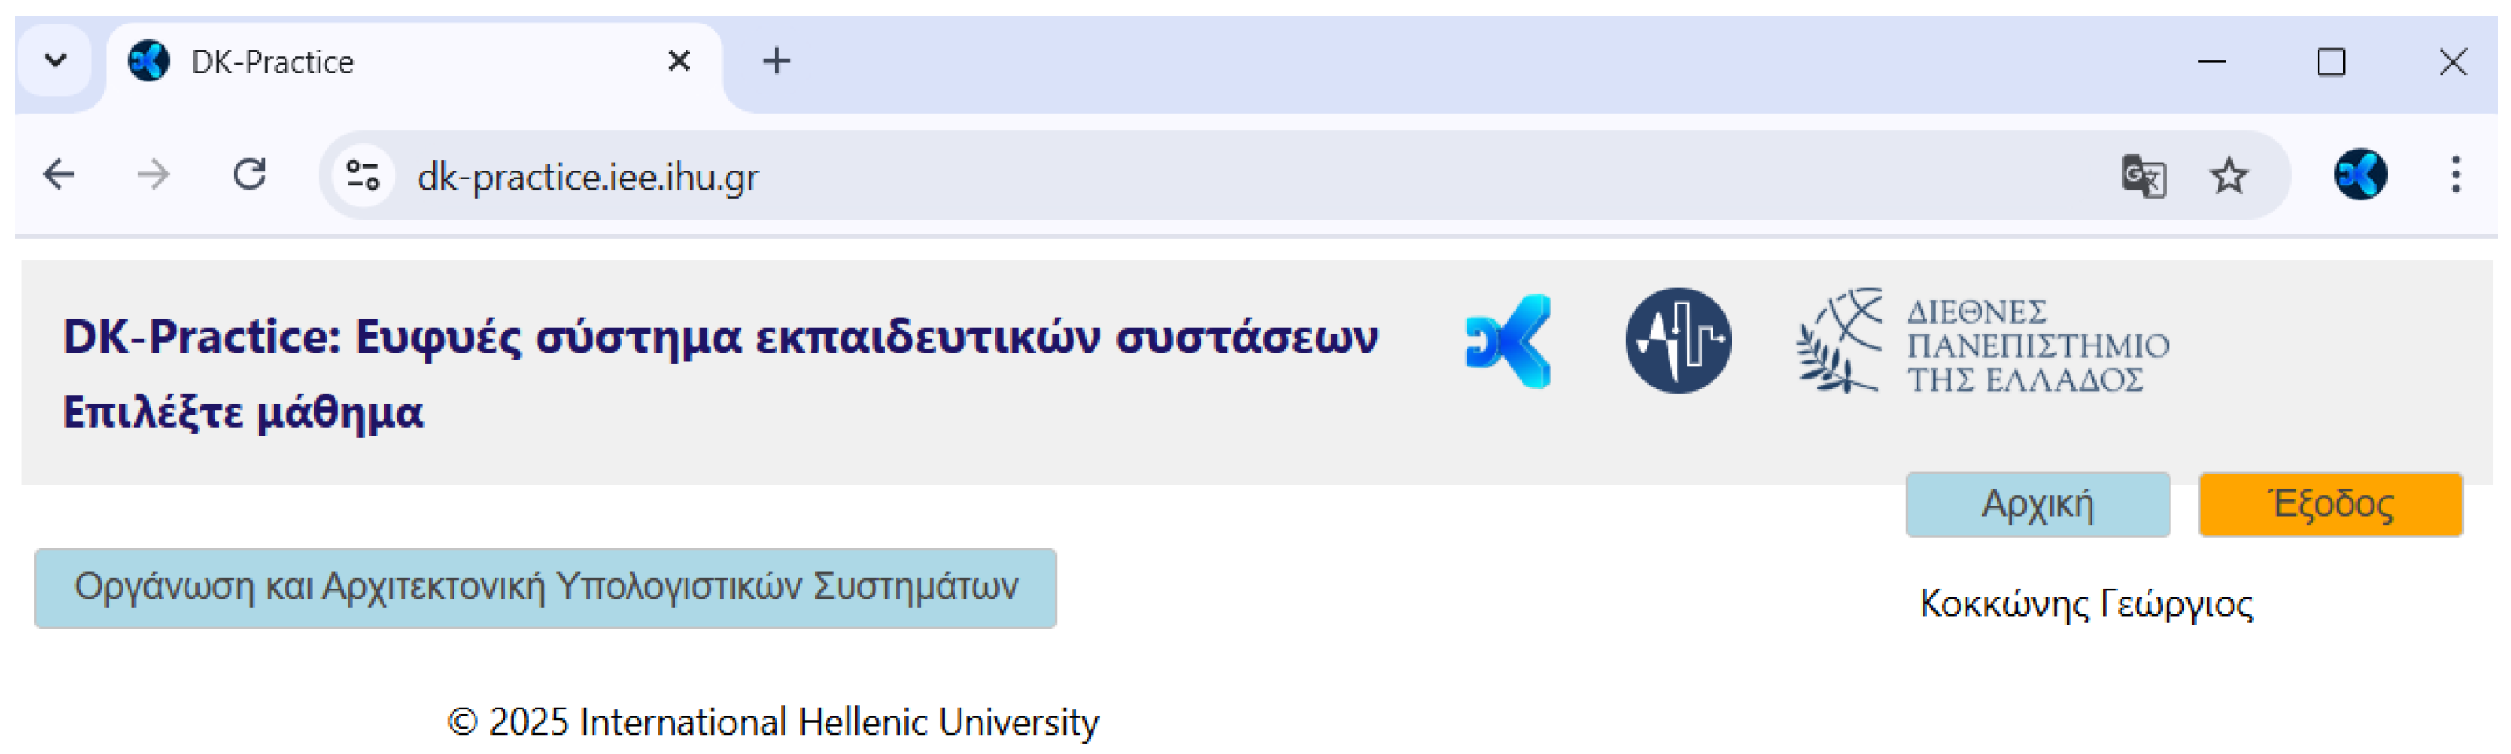Close the DK-Practice tab

click(x=679, y=61)
